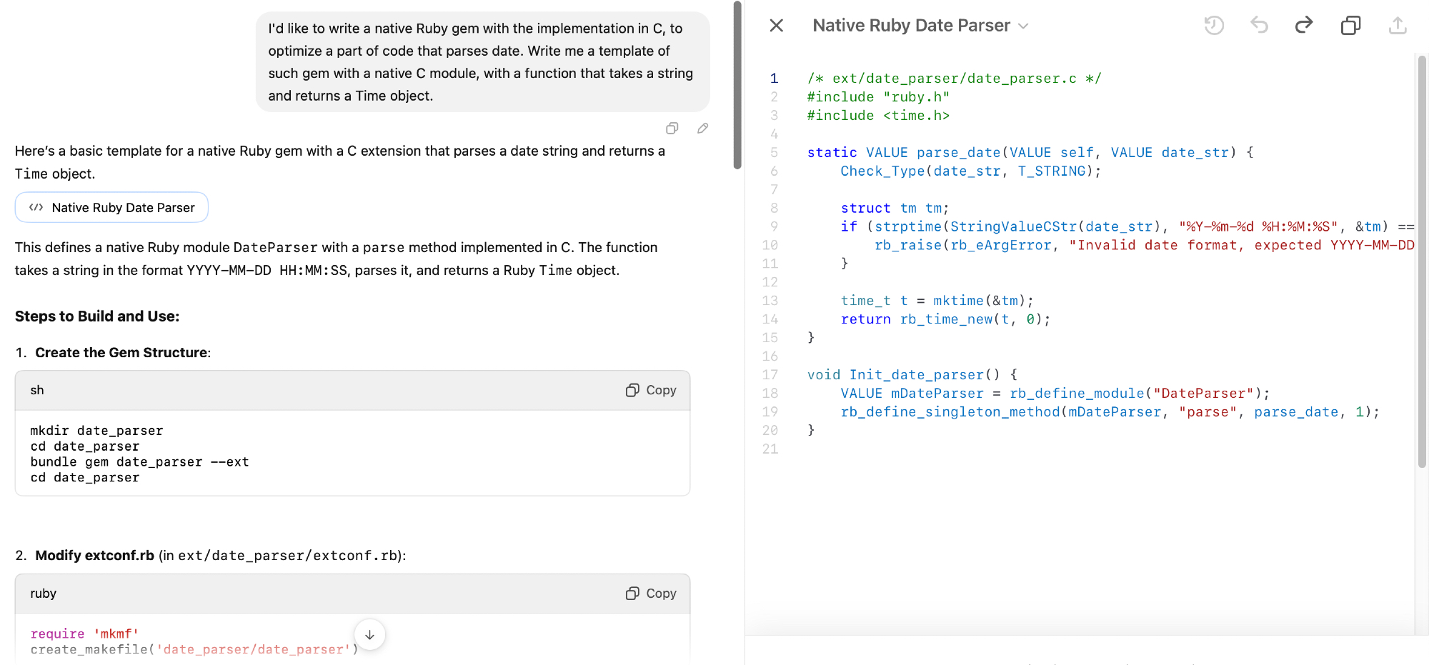Screen dimensions: 1429x665
Task: Click the chat conversation scrollbar
Action: click(x=737, y=86)
